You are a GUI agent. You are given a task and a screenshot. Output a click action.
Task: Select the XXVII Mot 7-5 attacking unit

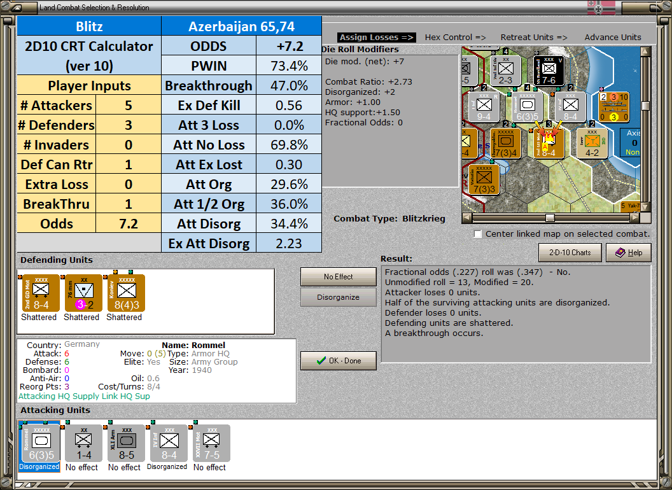click(x=211, y=444)
